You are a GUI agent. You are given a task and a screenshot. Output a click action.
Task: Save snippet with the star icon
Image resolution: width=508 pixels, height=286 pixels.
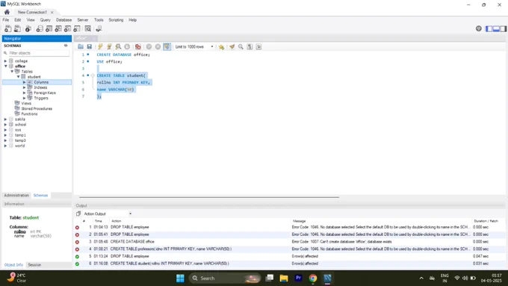(x=221, y=46)
